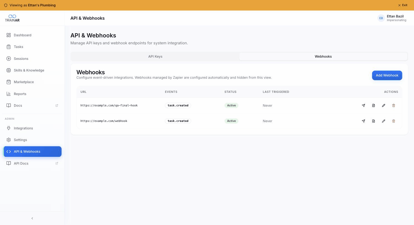View logs for example.com/webhook row

374,121
